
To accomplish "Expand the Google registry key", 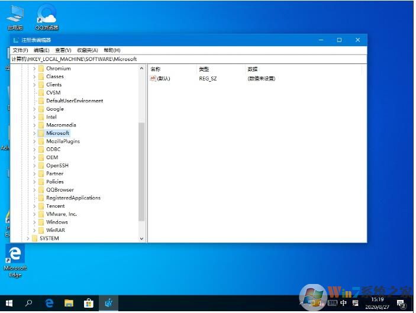I will (x=34, y=109).
